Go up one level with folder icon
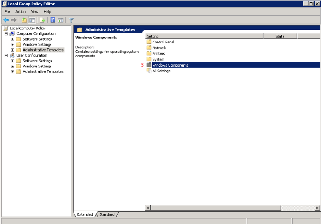 (x=24, y=20)
